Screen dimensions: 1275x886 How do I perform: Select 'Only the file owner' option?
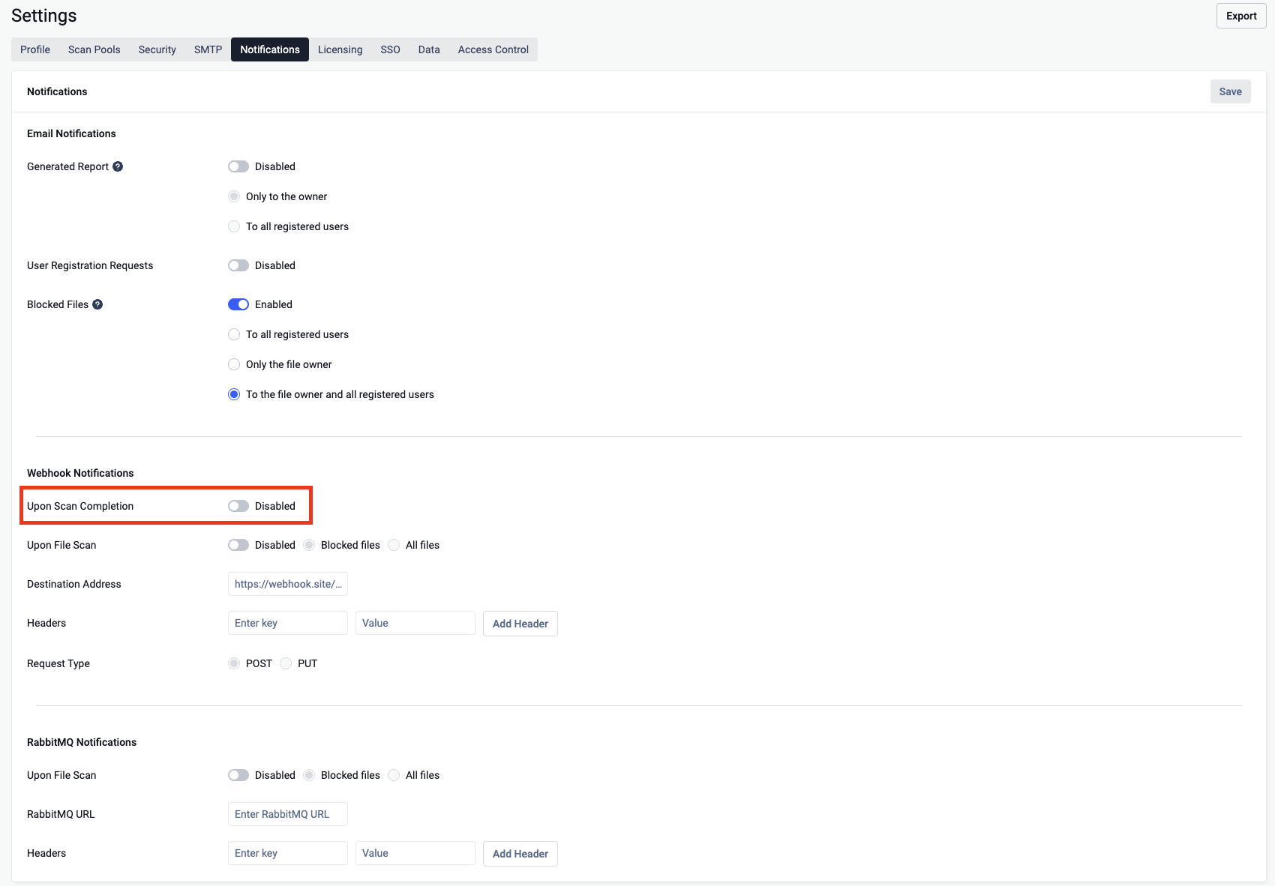point(234,364)
